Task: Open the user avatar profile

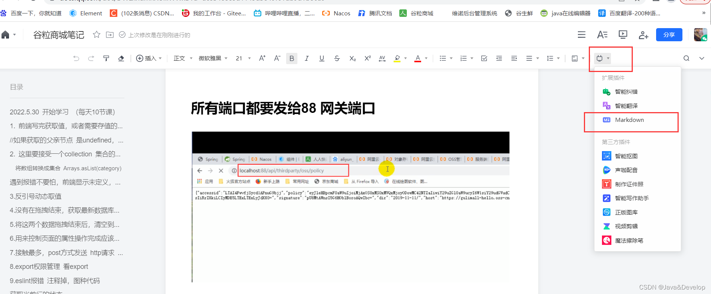Action: tap(700, 34)
